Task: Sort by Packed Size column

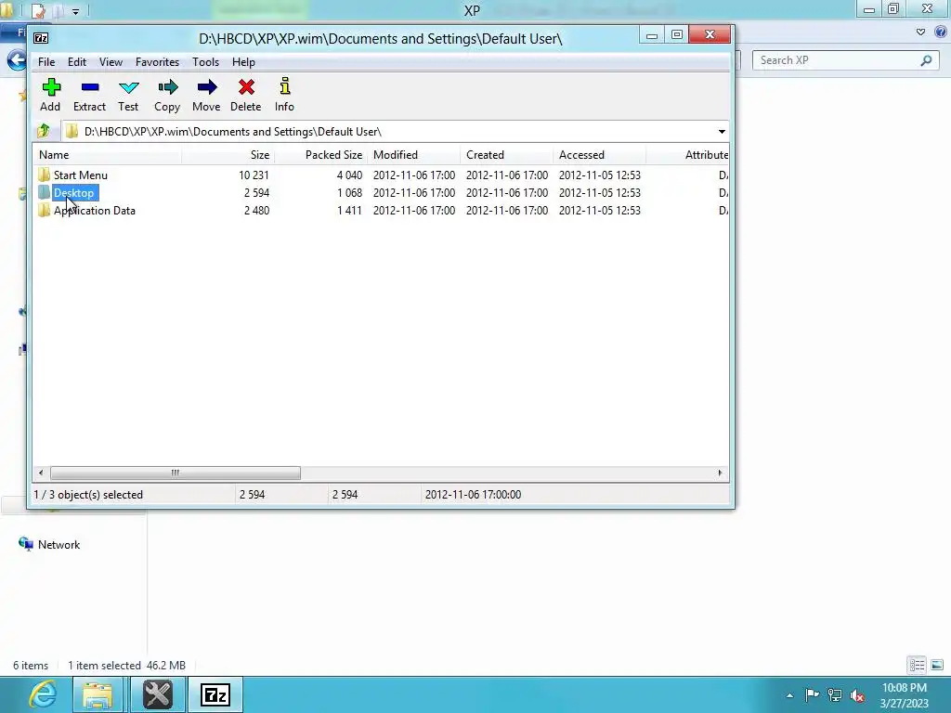Action: pos(320,155)
